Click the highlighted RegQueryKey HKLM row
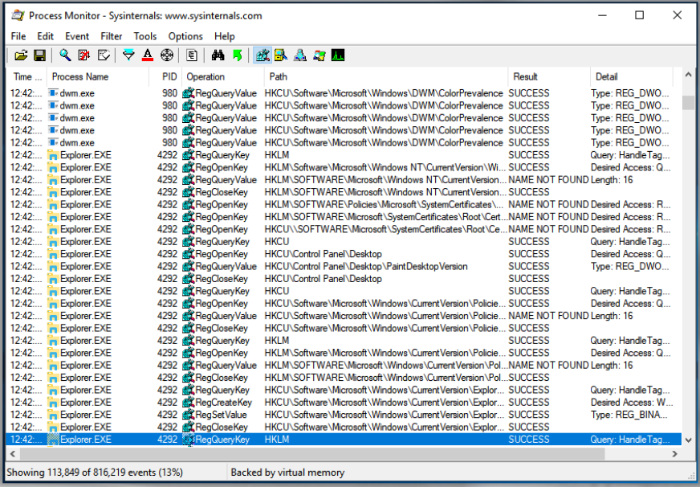700x487 pixels. point(344,440)
